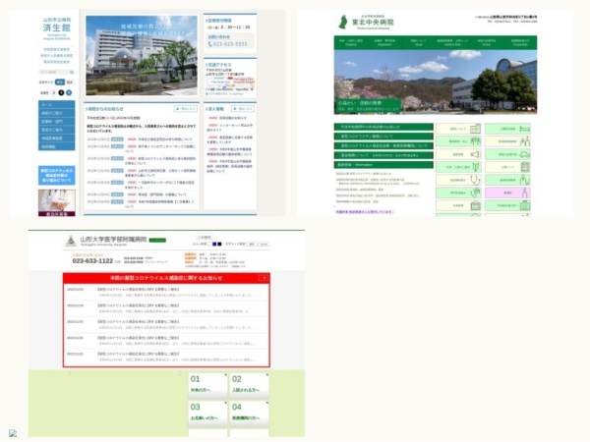Click the clipboard icon tile on the Tohoku site
Viewport: 590px width, 442px height.
pyautogui.click(x=507, y=167)
